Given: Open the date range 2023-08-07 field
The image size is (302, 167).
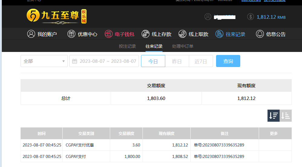Looking at the screenshot, I should pos(104,61).
